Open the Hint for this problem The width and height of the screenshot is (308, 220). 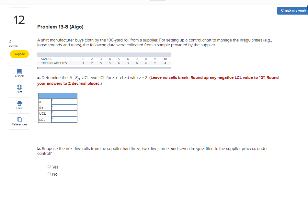pyautogui.click(x=19, y=89)
